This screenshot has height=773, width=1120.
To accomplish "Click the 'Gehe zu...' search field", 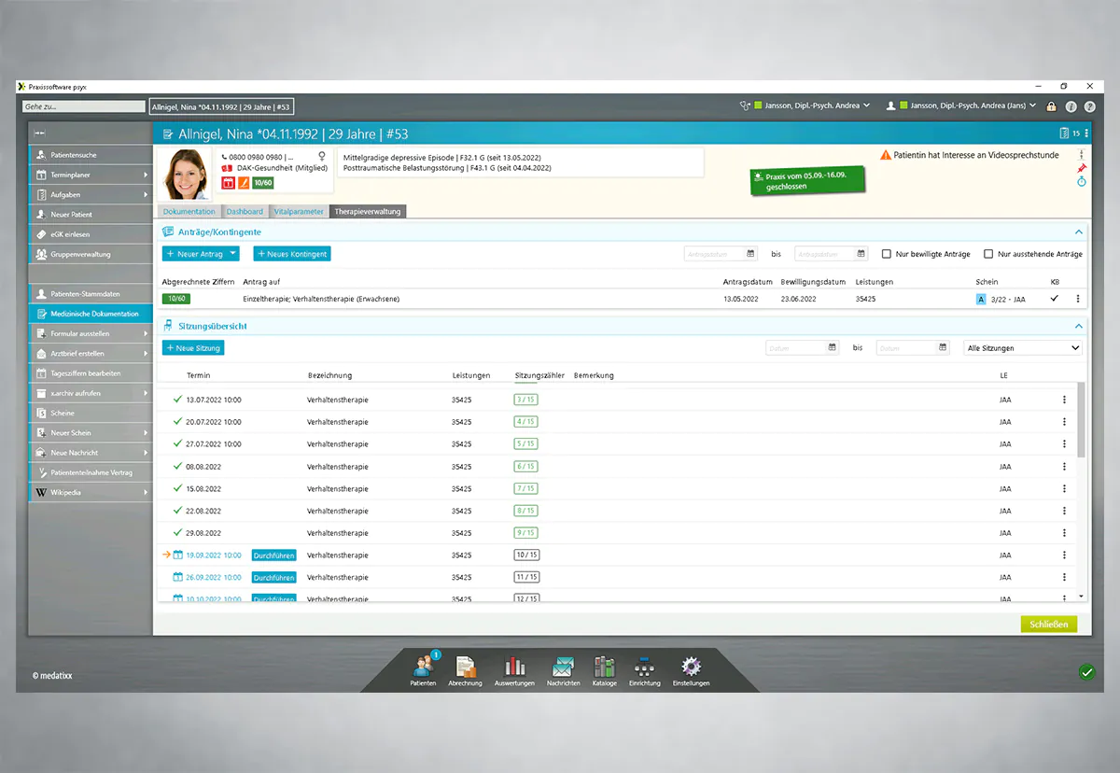I will pyautogui.click(x=84, y=106).
